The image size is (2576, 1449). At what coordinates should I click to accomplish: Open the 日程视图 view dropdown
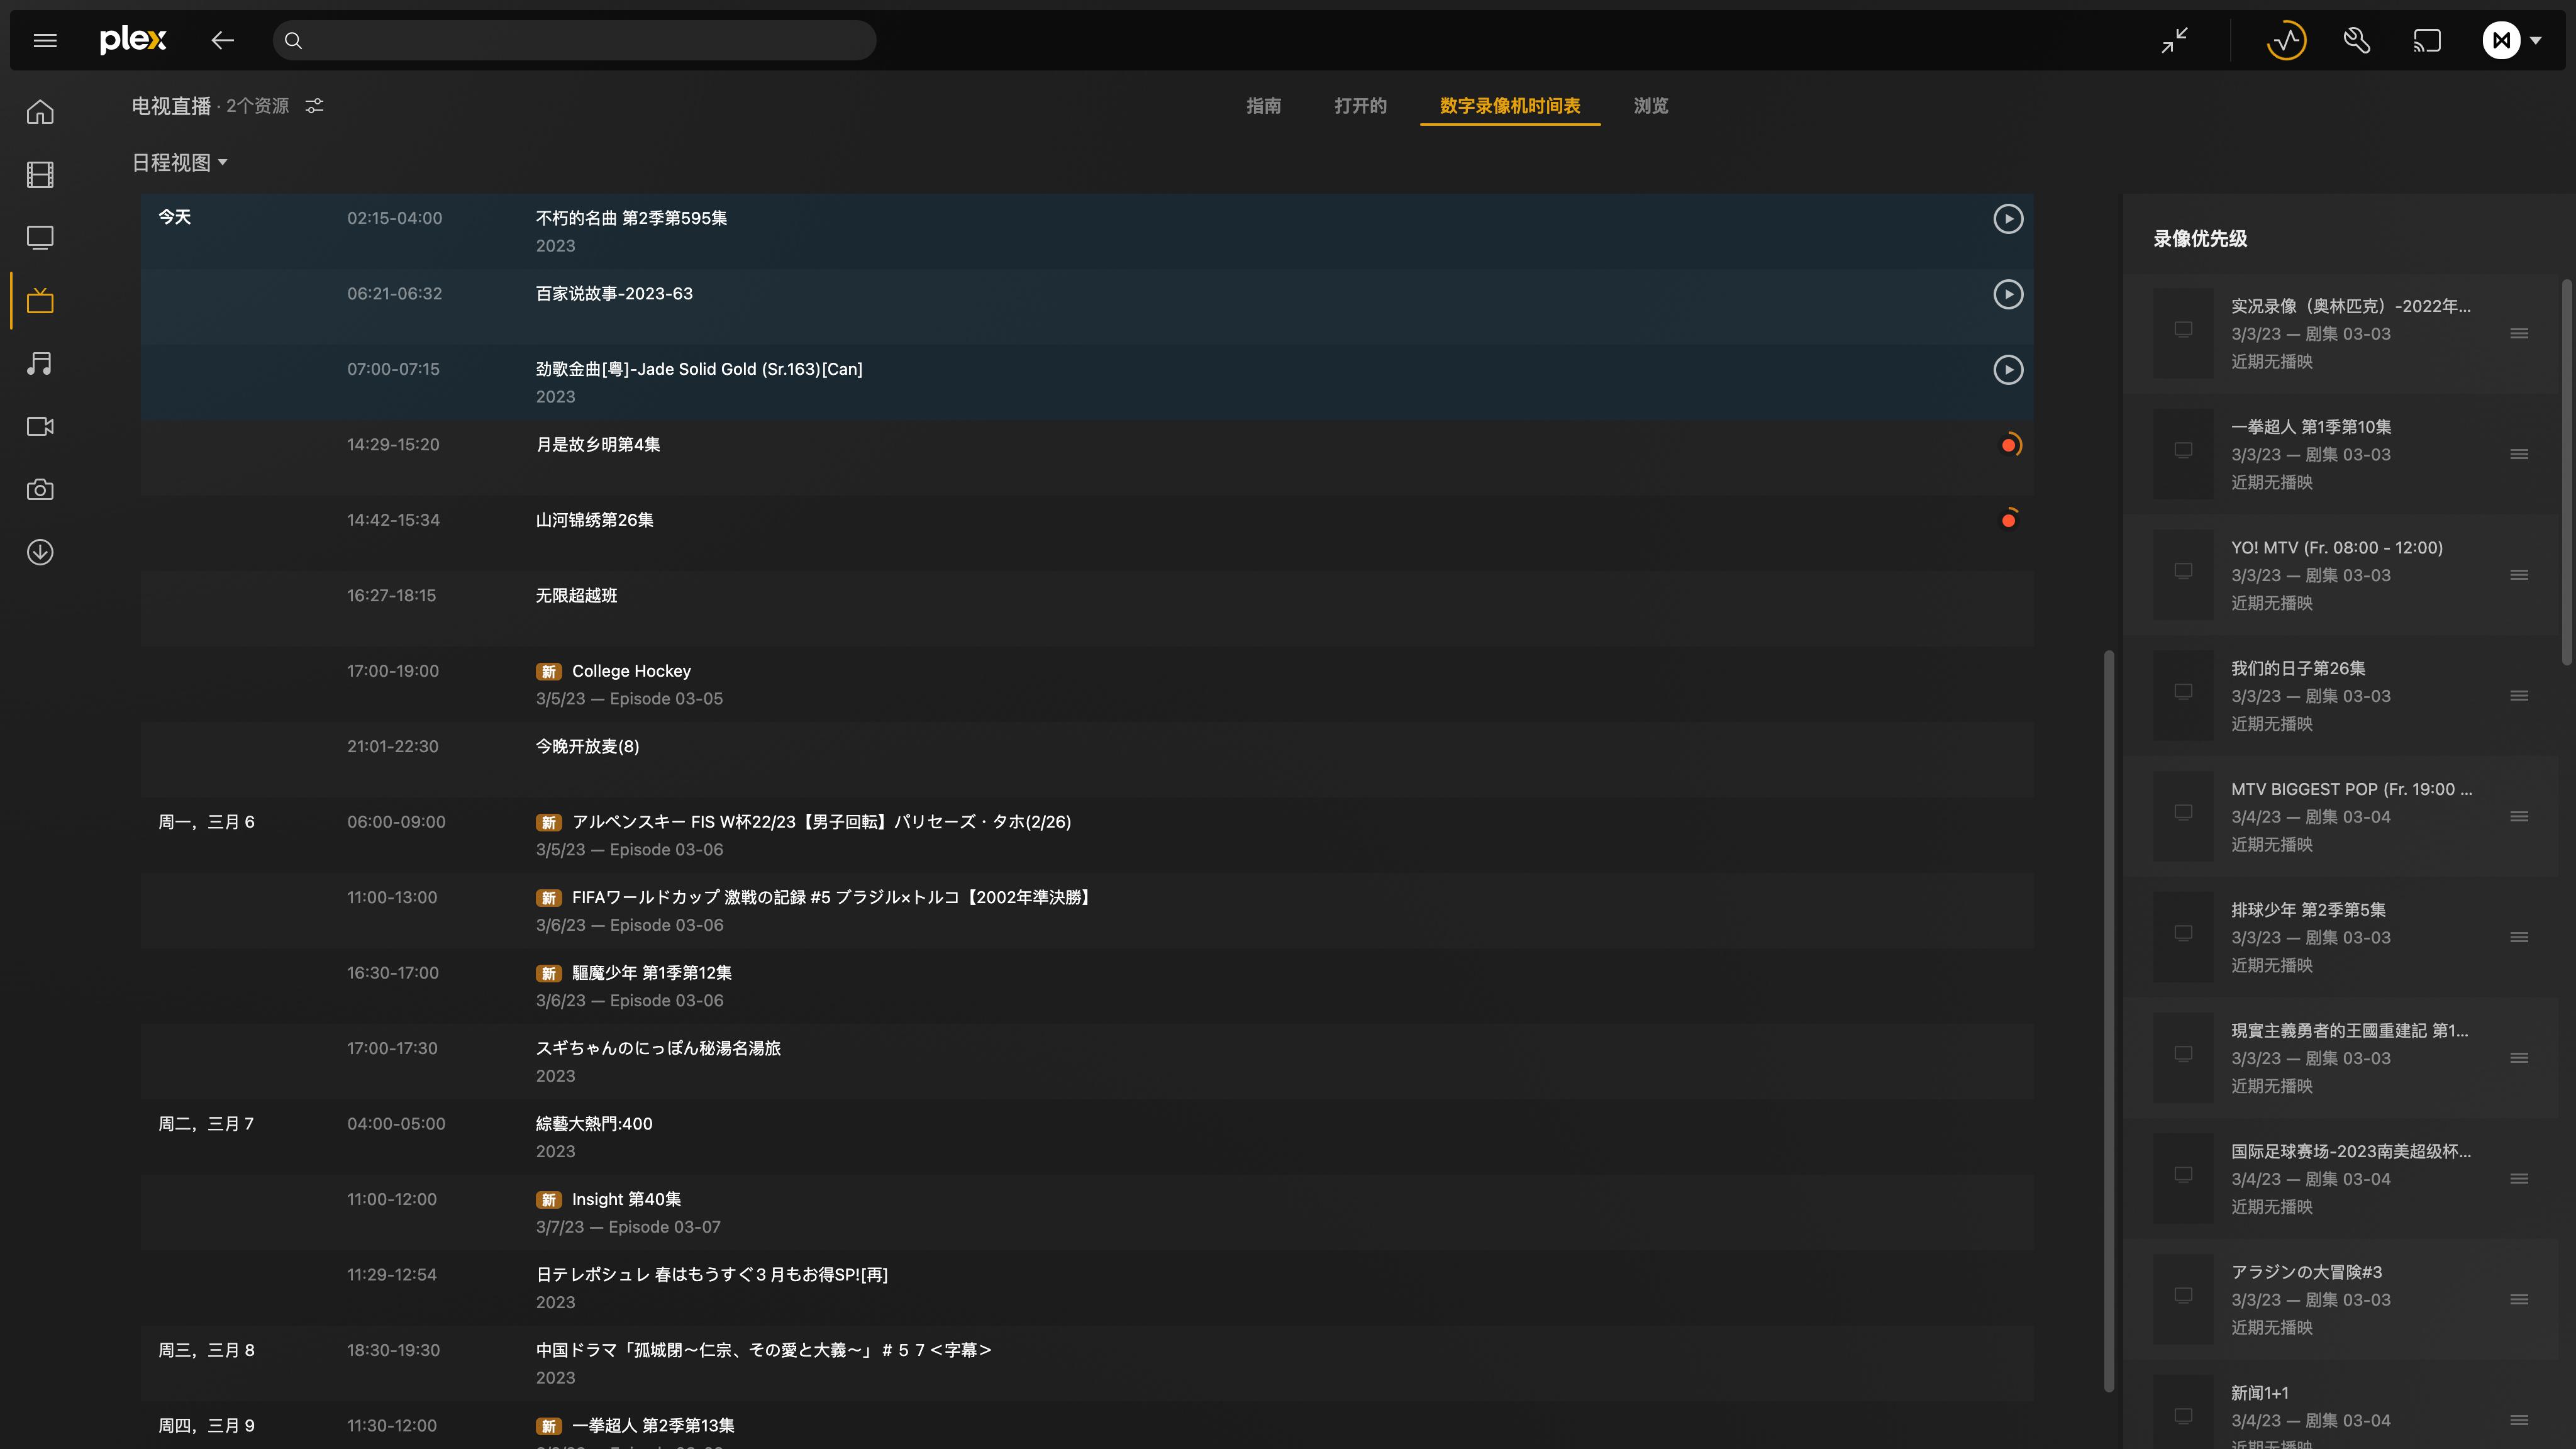[180, 162]
